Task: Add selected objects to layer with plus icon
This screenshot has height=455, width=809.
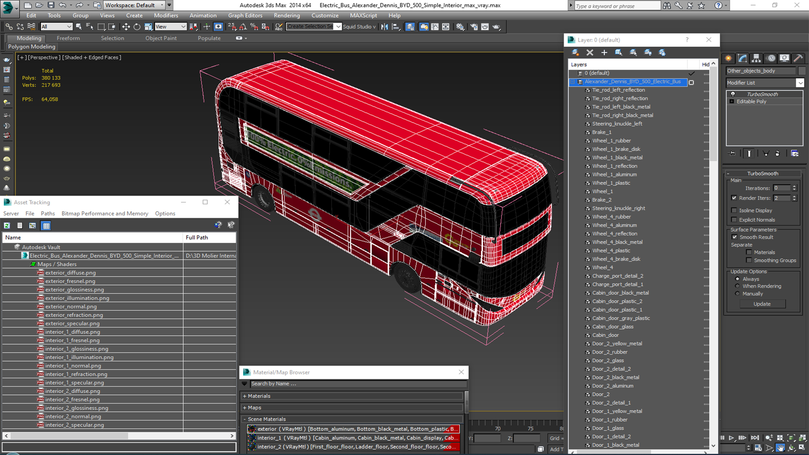Action: 604,52
